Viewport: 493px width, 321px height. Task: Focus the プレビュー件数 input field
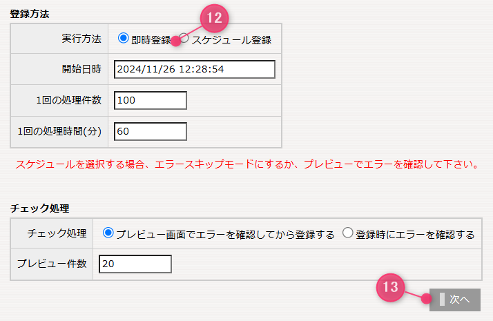pos(135,264)
